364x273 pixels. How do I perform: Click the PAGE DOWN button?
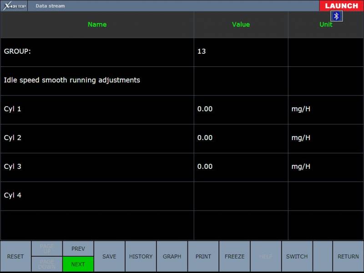coord(47,264)
